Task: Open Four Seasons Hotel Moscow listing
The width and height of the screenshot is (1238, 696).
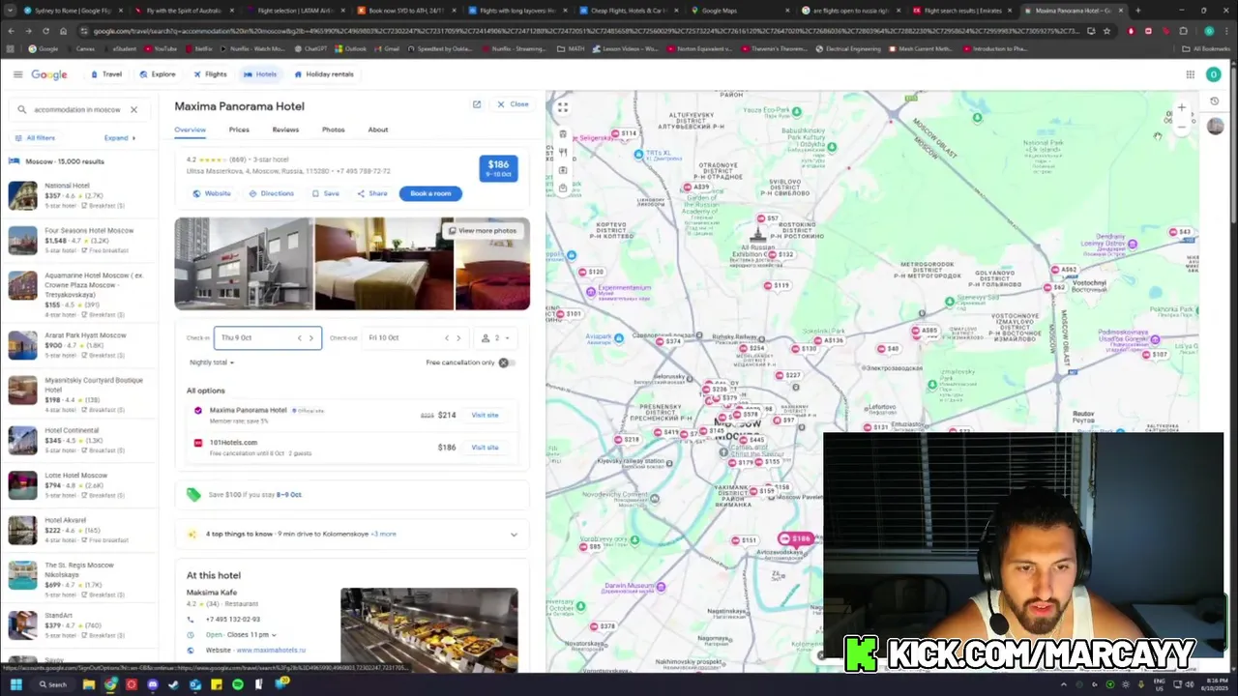Action: click(x=80, y=240)
